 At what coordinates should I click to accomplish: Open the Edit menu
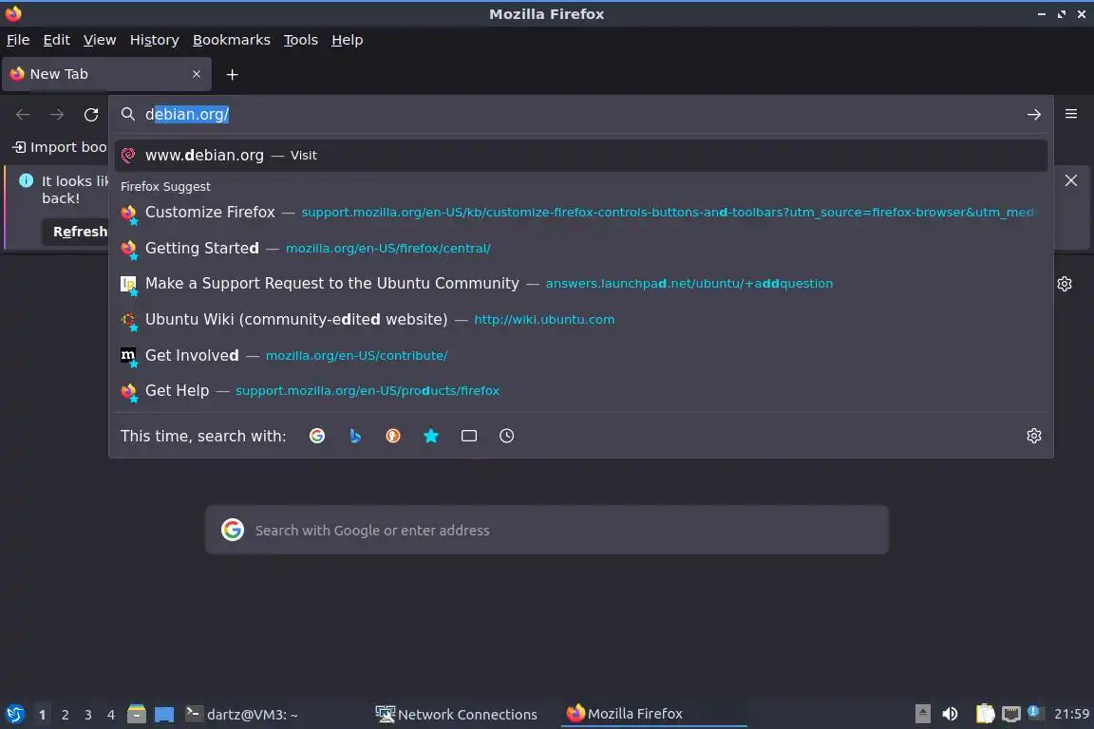57,40
